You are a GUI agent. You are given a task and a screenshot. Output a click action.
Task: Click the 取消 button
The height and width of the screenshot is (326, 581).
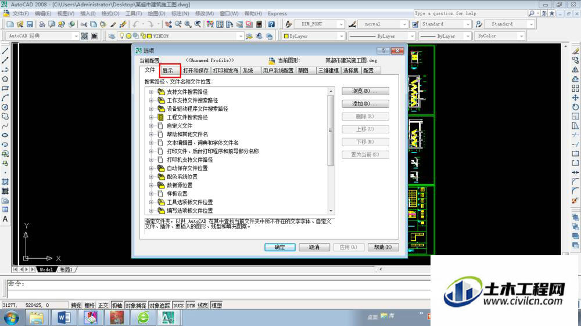click(x=314, y=247)
